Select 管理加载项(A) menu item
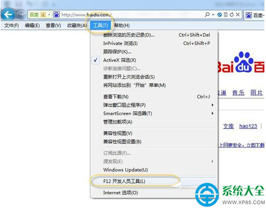 point(154,122)
